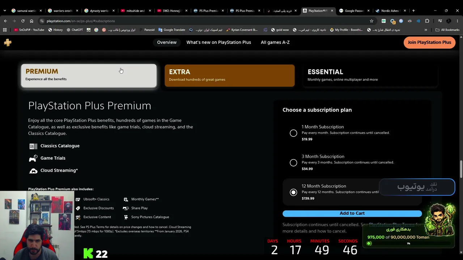Open the All Bookmarks folder
The width and height of the screenshot is (463, 260).
[448, 30]
